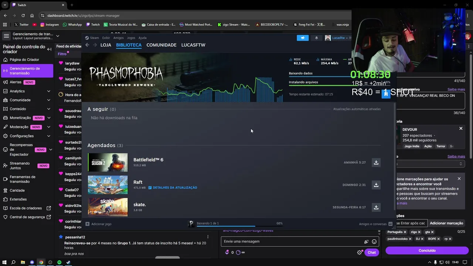Open Steam friends and chat icon
Viewport: 473px width, 266px height.
point(390,224)
